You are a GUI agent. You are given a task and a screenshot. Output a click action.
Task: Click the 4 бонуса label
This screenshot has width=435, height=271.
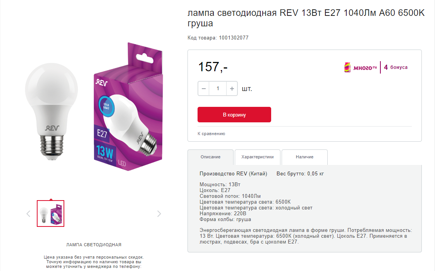(395, 67)
